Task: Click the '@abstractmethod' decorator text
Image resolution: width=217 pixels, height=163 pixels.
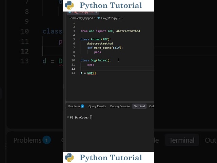Action: pos(100,43)
